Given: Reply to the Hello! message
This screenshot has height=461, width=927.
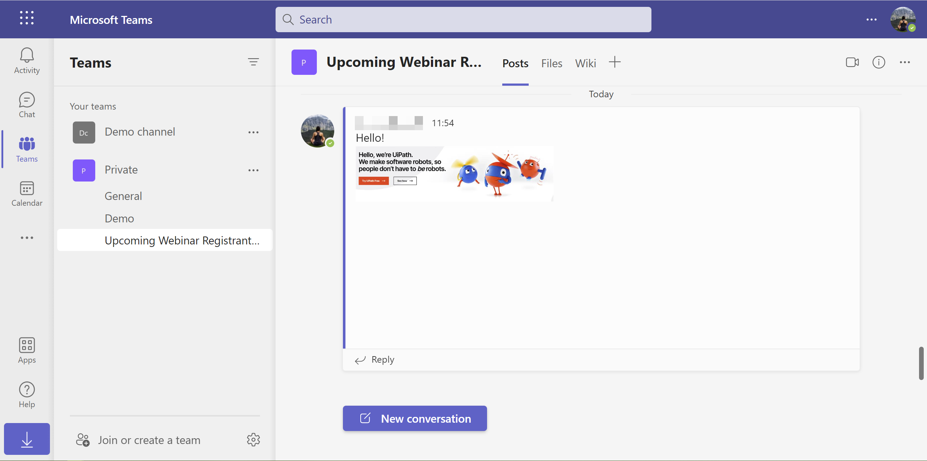Looking at the screenshot, I should [375, 360].
